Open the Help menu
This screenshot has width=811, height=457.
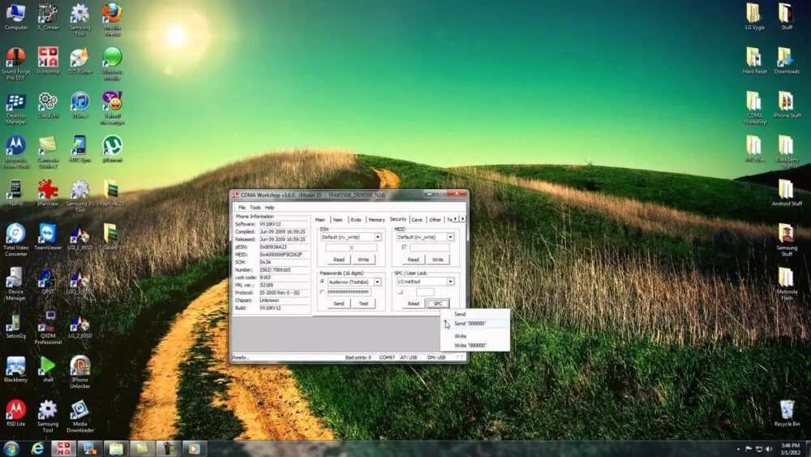tap(269, 208)
